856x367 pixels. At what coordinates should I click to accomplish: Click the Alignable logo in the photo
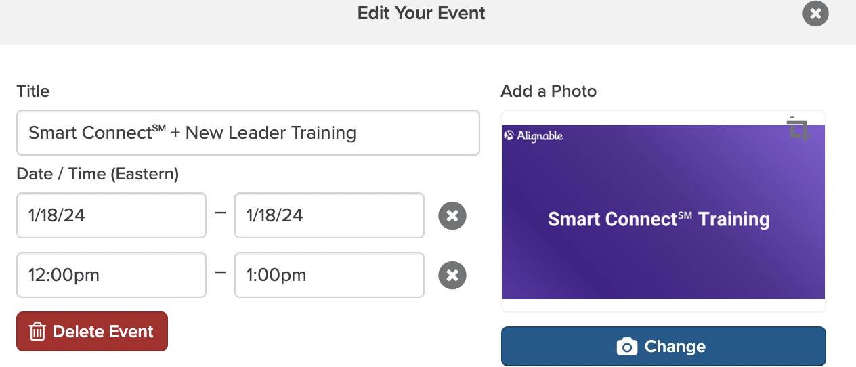(x=534, y=136)
